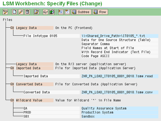Click the pencil Change icon

(x=20, y=12)
